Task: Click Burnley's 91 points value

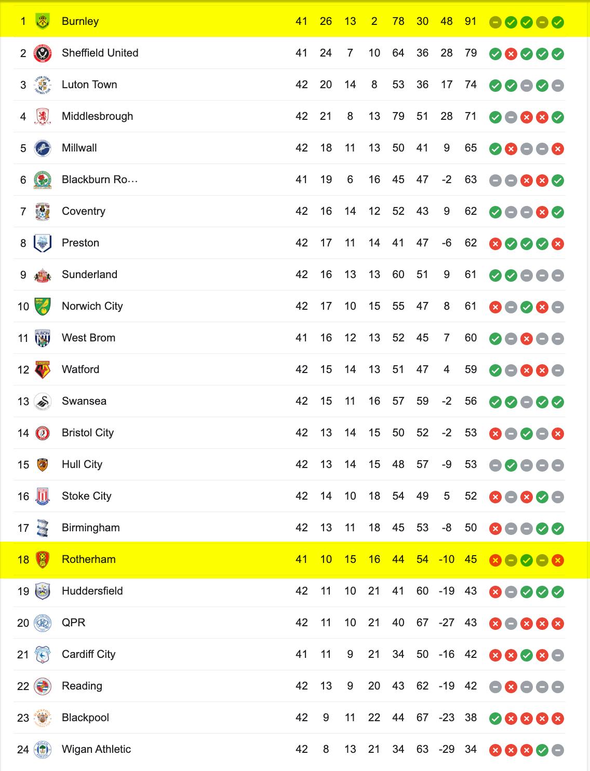Action: click(x=471, y=21)
